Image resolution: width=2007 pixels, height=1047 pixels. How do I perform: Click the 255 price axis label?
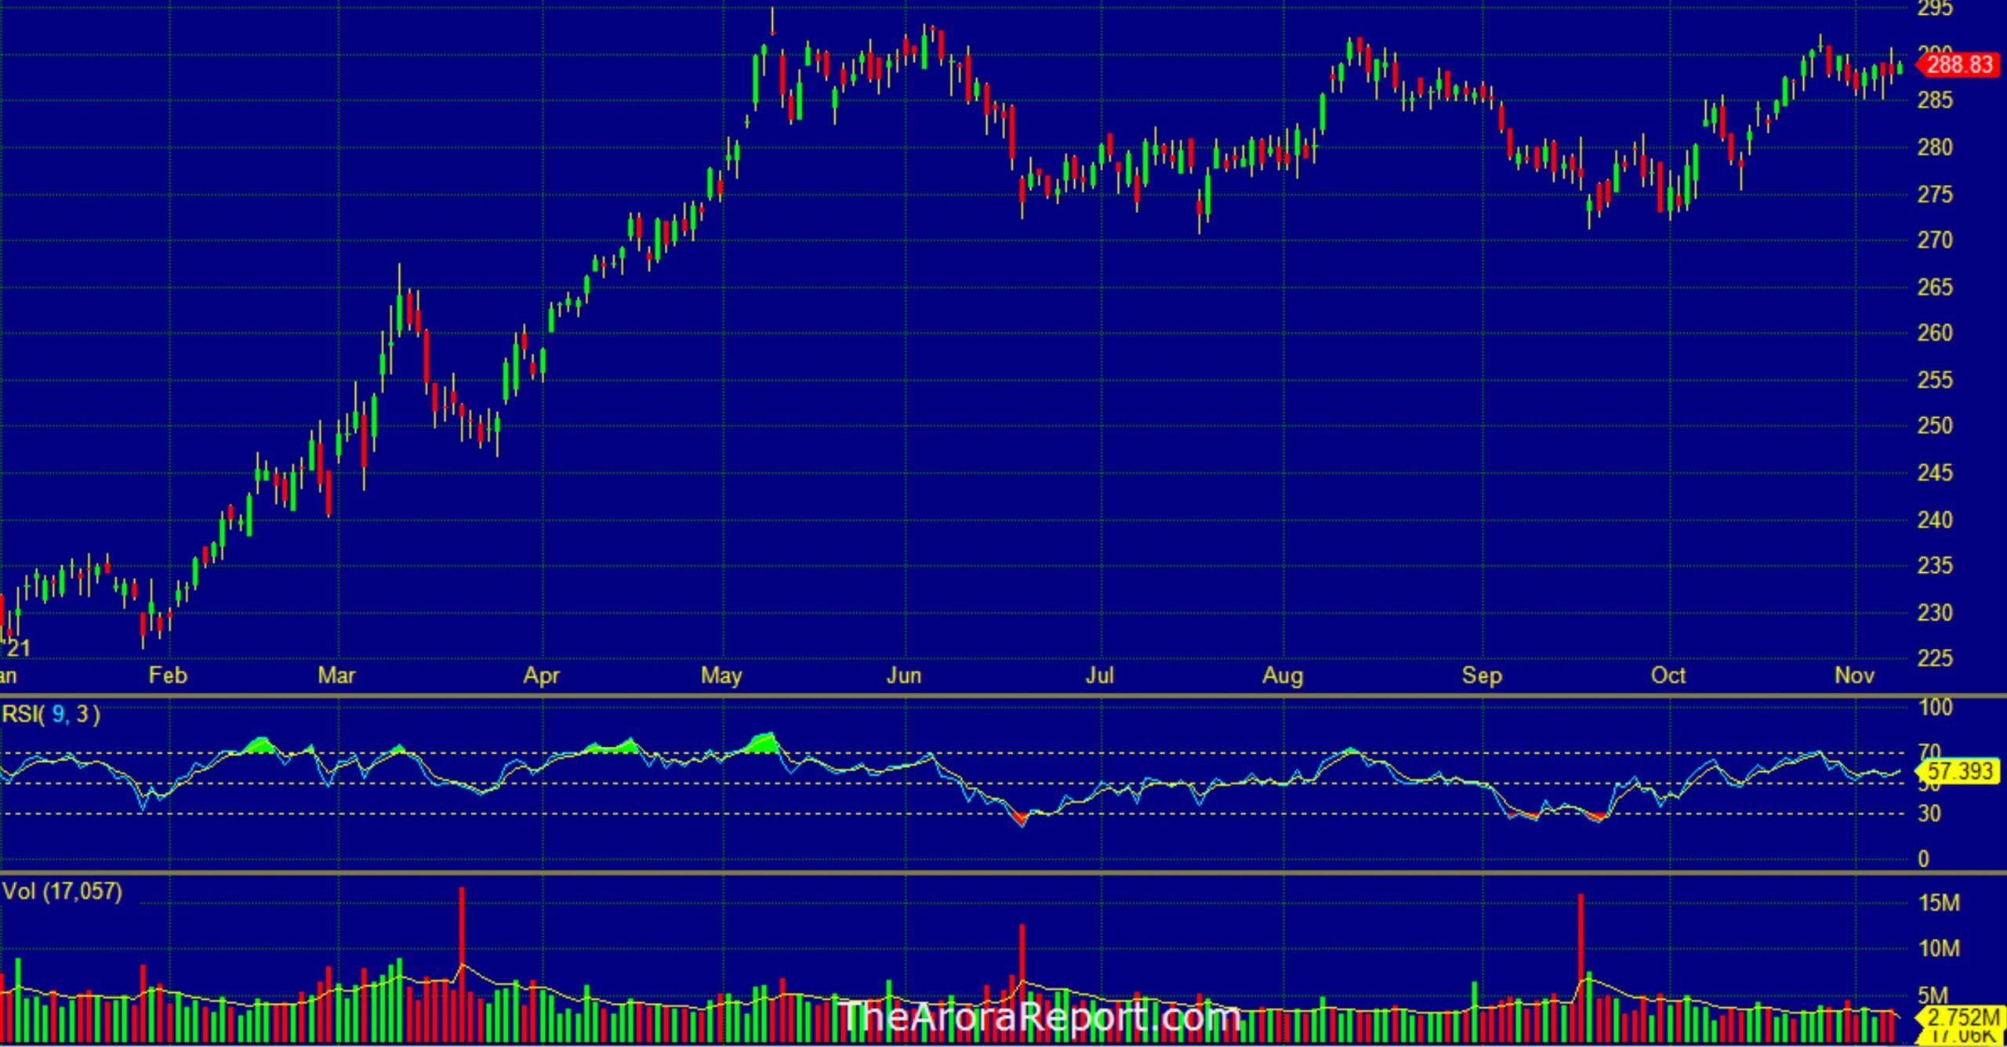pyautogui.click(x=1935, y=380)
